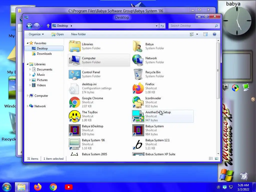This screenshot has height=192, width=256.
Task: Select The ToyBox smiley icon
Action: (74, 116)
